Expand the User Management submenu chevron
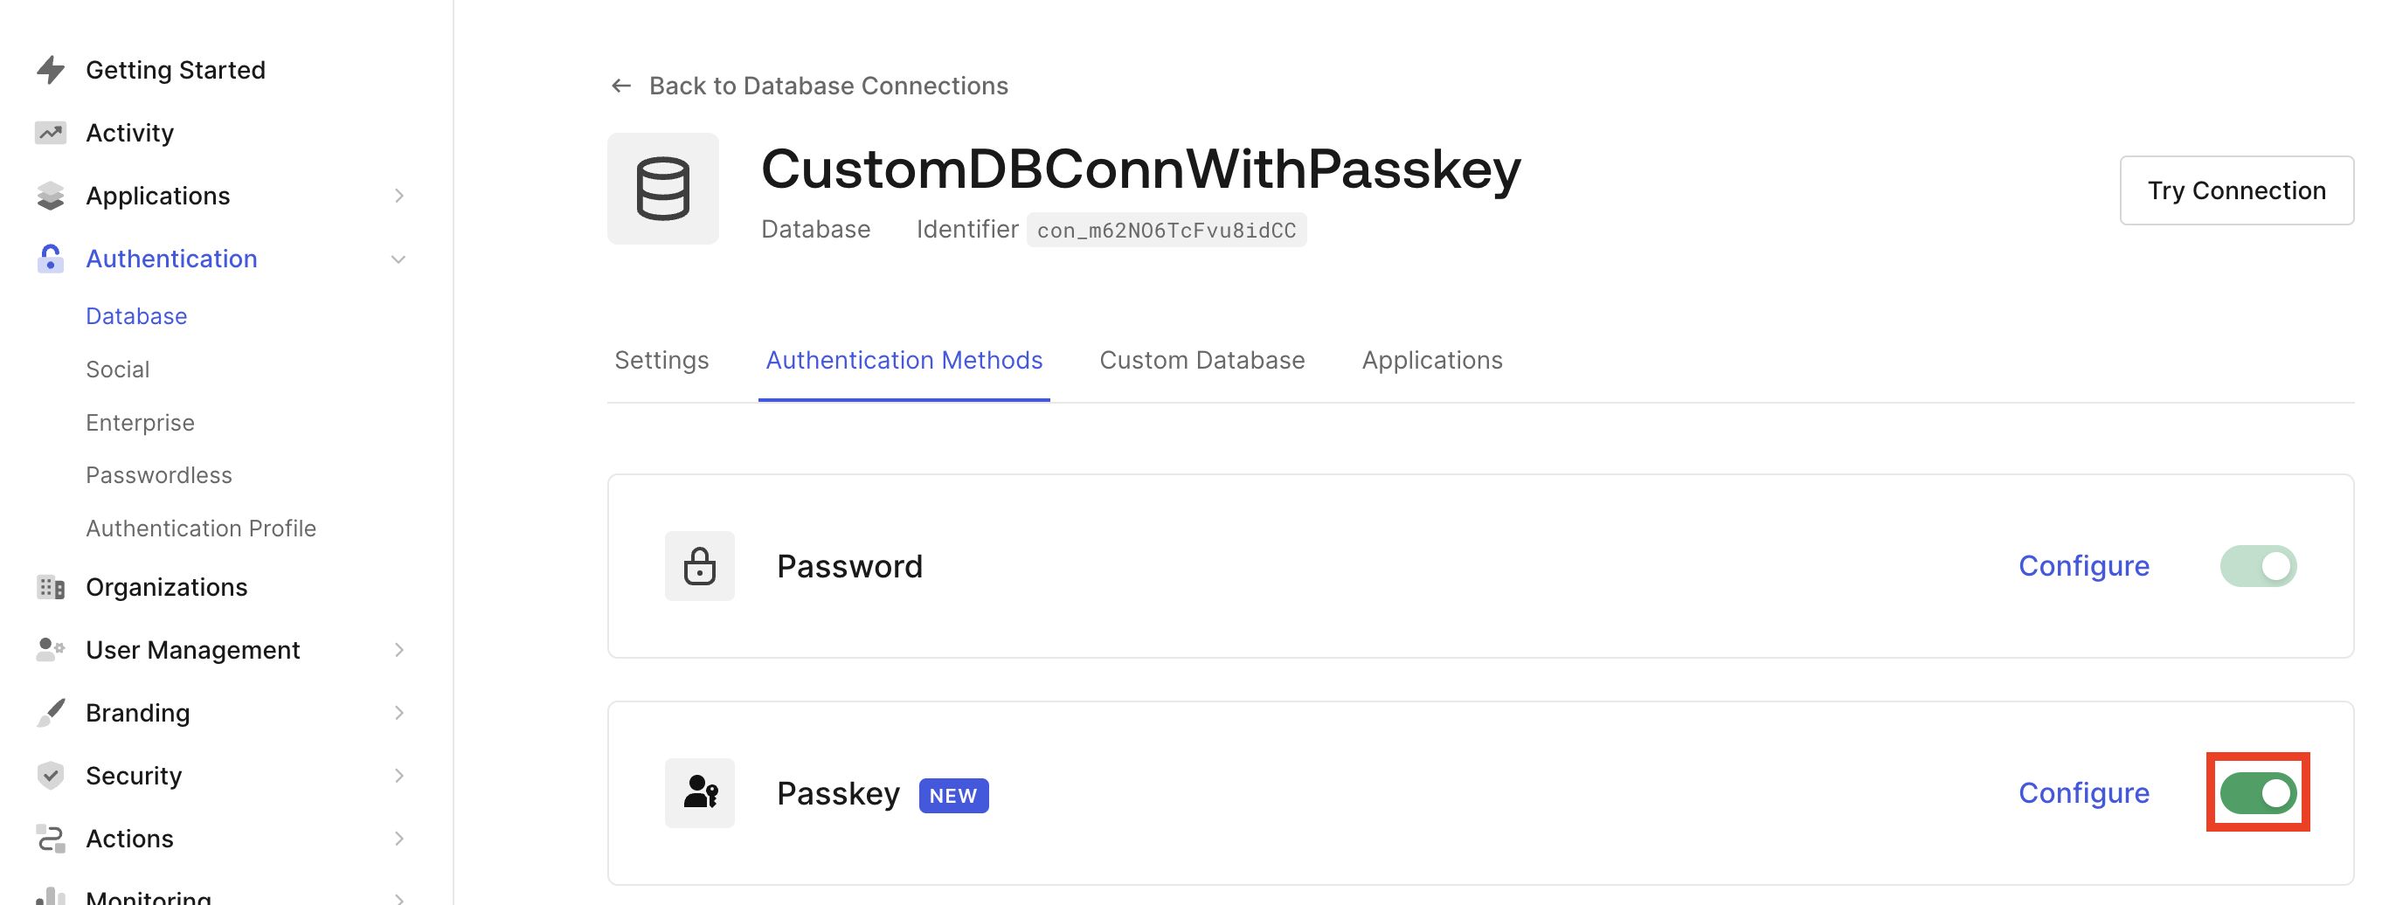Screen dimensions: 2382x905 tap(399, 651)
